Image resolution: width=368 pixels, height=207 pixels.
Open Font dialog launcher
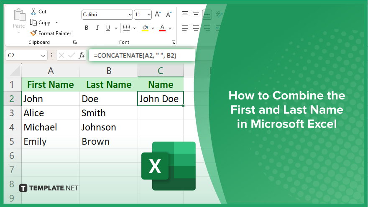[x=174, y=42]
